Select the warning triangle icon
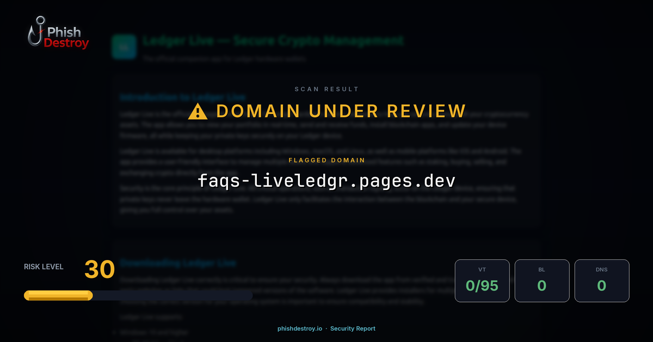Image resolution: width=653 pixels, height=342 pixels. (x=198, y=111)
